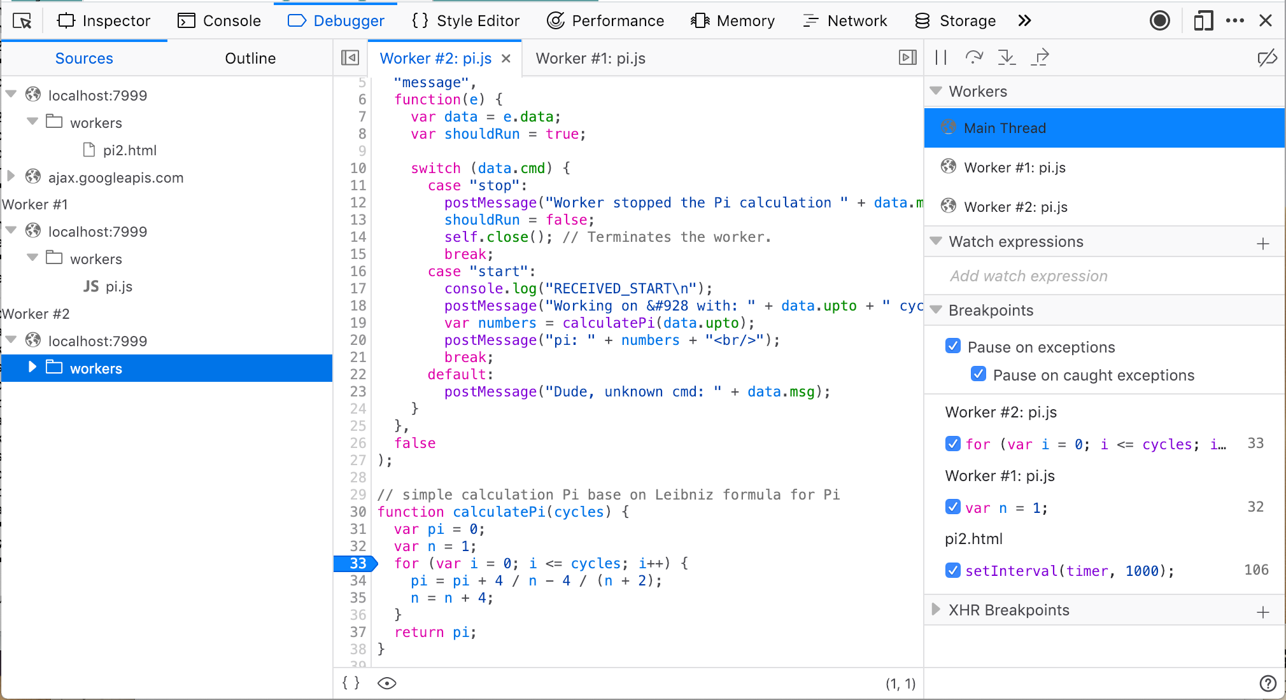Click pretty print source braces icon
This screenshot has width=1286, height=700.
point(351,683)
